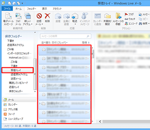Open quick access toolbar customize dropdown
Screen dimensions: 150x130
(x=22, y=3)
